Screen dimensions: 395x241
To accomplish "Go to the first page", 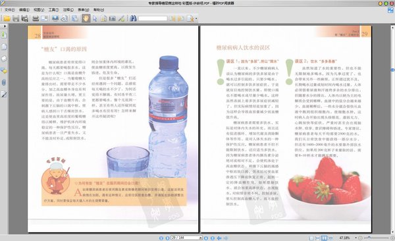I will coord(161,238).
